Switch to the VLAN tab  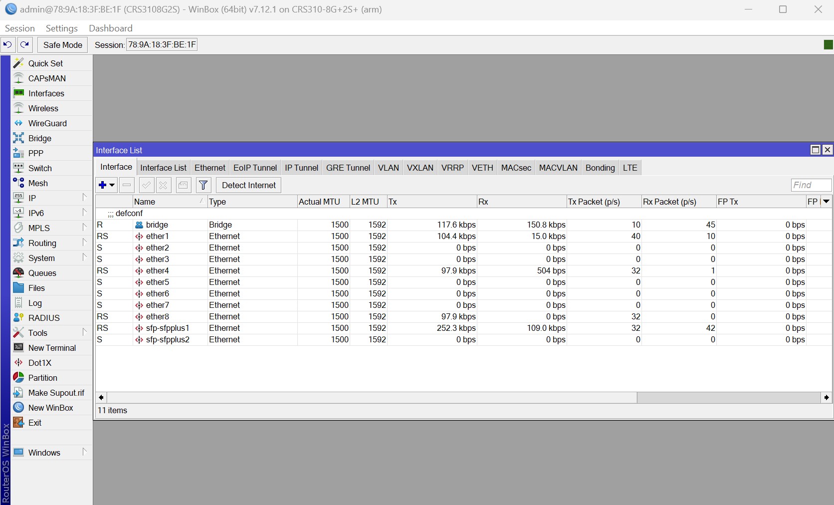[x=388, y=168]
